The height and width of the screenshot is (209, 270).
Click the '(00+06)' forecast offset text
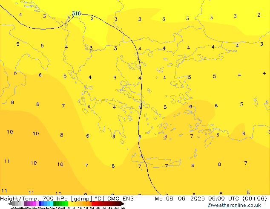click(x=255, y=199)
